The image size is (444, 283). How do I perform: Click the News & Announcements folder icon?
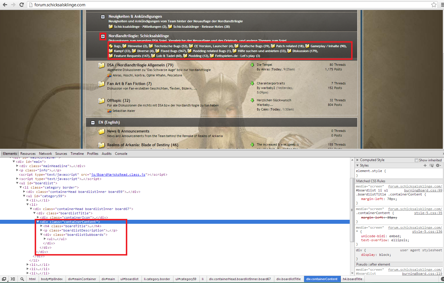pos(101,132)
